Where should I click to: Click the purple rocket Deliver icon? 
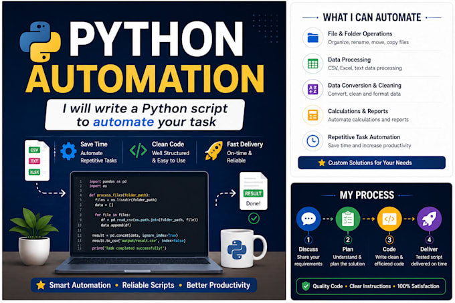[429, 219]
